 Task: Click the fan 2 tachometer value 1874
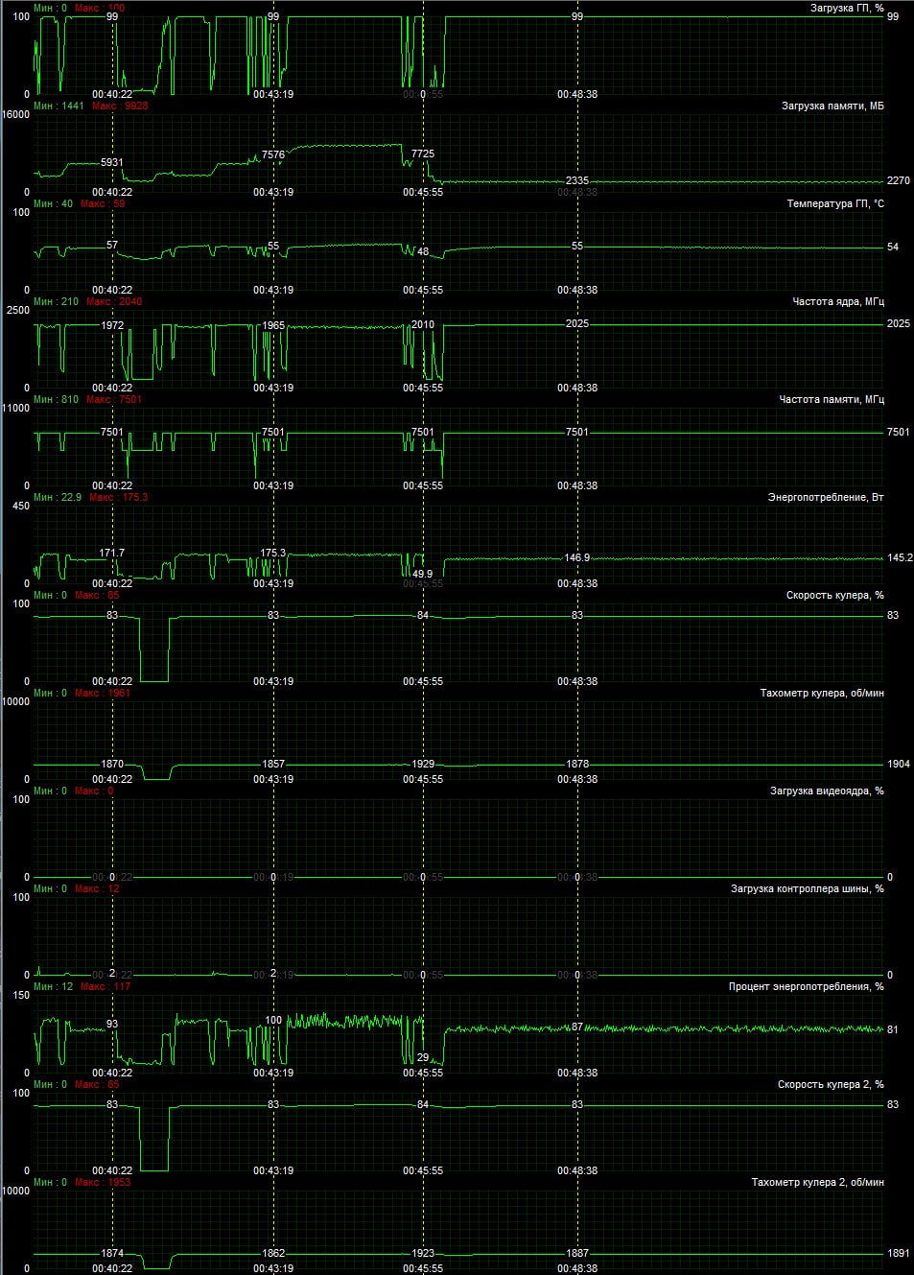point(112,1253)
